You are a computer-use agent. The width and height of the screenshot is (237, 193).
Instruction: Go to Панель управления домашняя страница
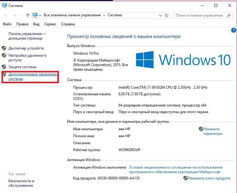coord(27,36)
